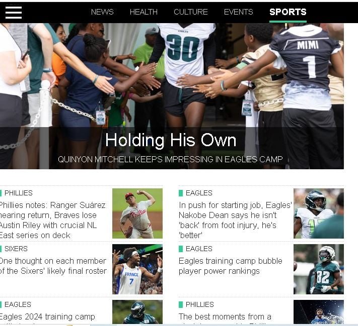Open the Eagles camp hero photo

172,75
